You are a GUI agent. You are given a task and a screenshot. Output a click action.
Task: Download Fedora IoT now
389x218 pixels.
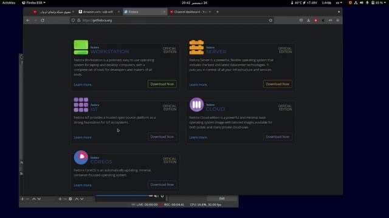tap(162, 137)
